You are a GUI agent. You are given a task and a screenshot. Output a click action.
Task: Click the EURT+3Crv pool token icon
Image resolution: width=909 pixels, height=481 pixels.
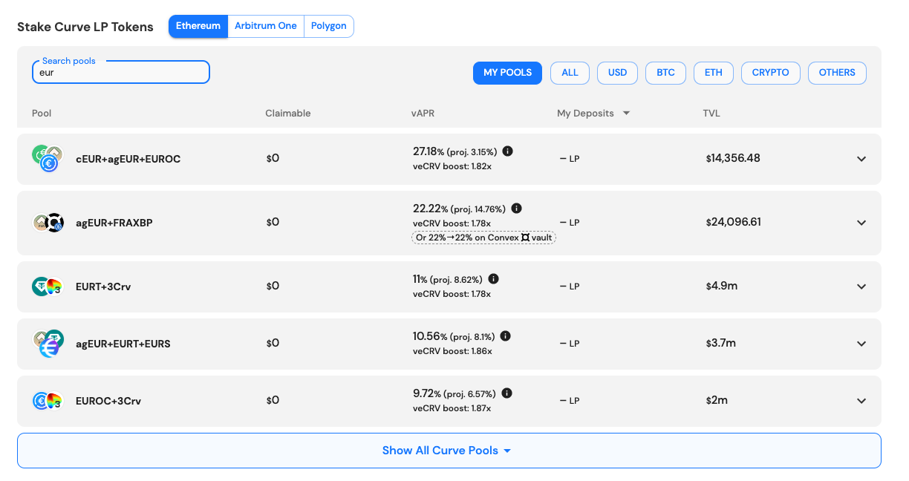tap(48, 287)
